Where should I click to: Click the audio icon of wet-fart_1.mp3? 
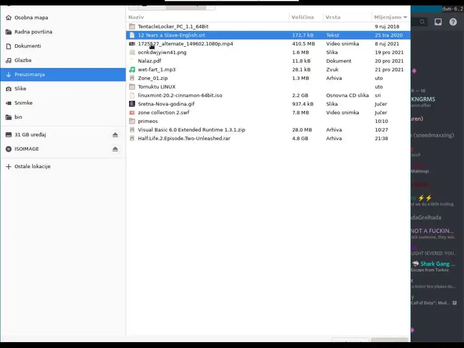[132, 69]
